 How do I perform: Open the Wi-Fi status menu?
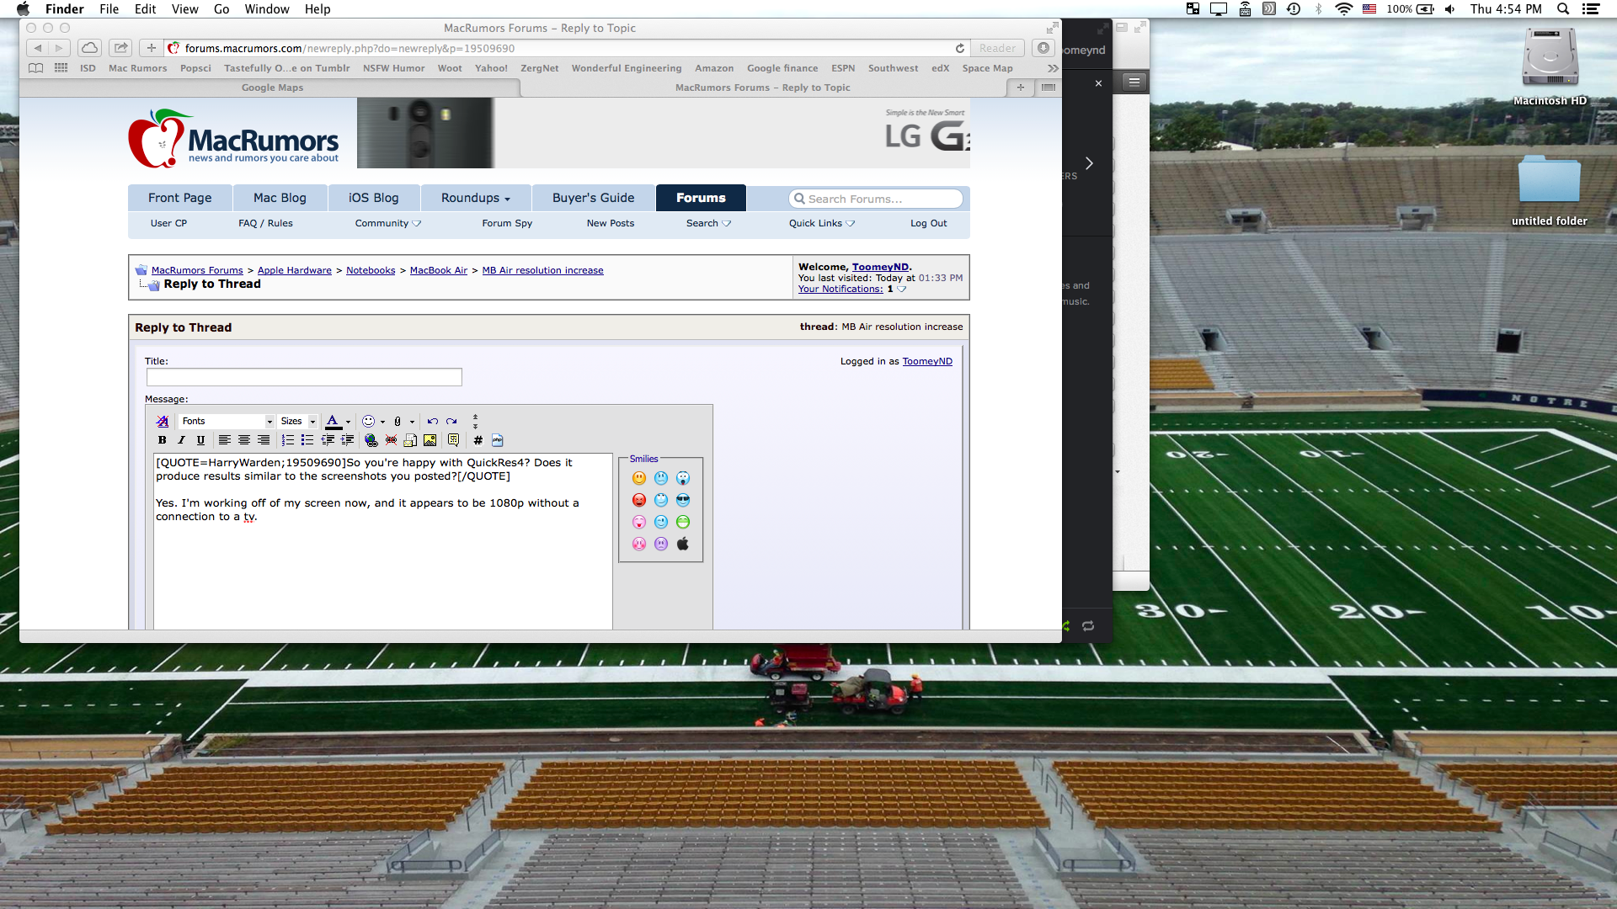(1344, 9)
